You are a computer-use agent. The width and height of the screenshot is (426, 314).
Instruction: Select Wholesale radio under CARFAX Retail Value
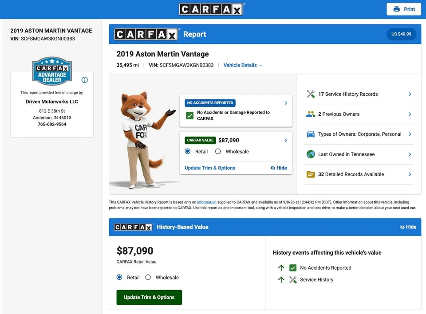coord(148,277)
